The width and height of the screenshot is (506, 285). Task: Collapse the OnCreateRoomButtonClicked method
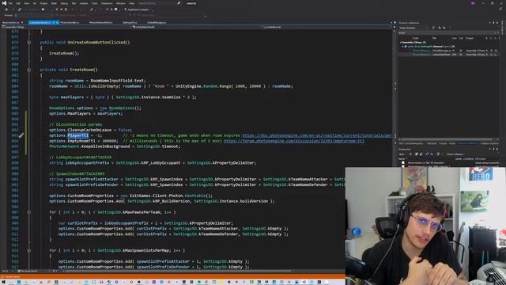point(28,42)
